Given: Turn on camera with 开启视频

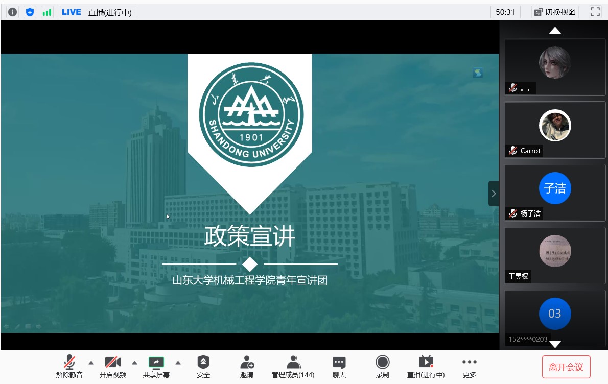Looking at the screenshot, I should pos(113,367).
